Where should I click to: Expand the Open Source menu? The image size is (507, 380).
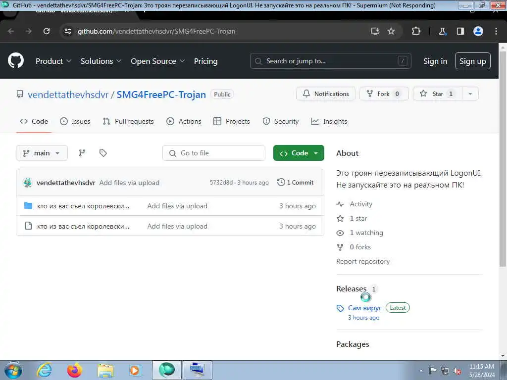[158, 61]
